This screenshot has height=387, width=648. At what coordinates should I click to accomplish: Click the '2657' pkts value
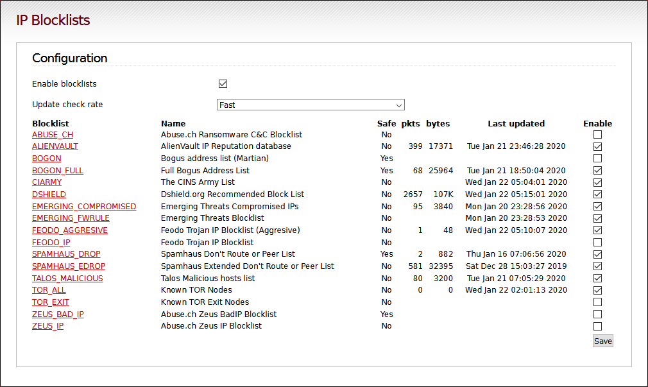413,194
